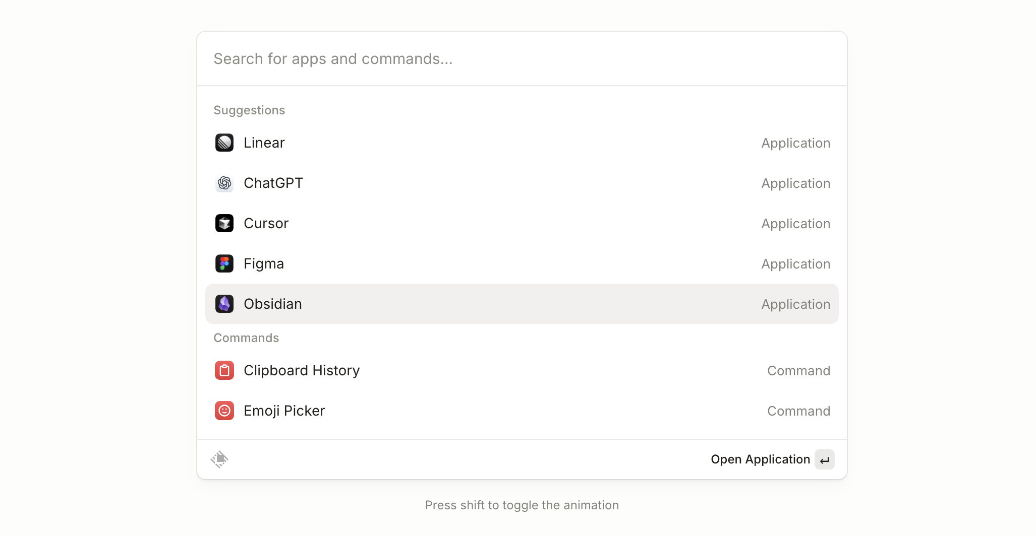The height and width of the screenshot is (536, 1036).
Task: Open the highlighted Obsidian entry
Action: [x=272, y=304]
